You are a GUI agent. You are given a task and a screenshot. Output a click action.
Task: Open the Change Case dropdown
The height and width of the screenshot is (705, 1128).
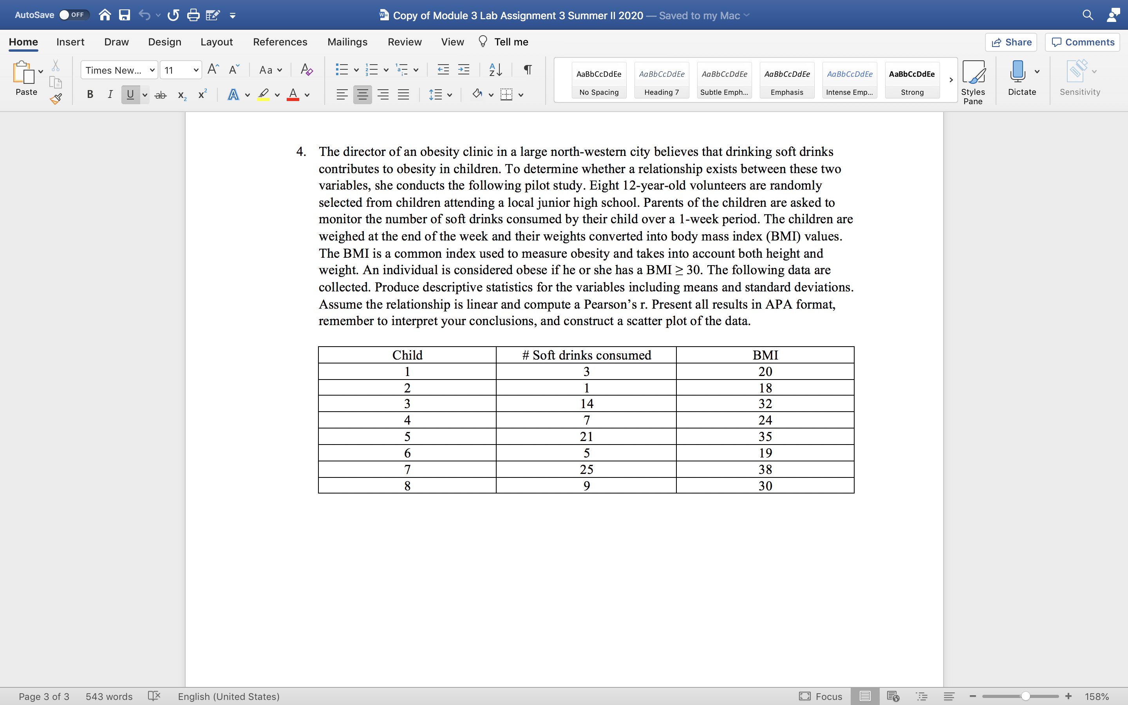pyautogui.click(x=271, y=70)
